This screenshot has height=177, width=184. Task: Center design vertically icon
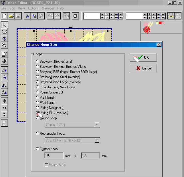[x=5, y=114]
